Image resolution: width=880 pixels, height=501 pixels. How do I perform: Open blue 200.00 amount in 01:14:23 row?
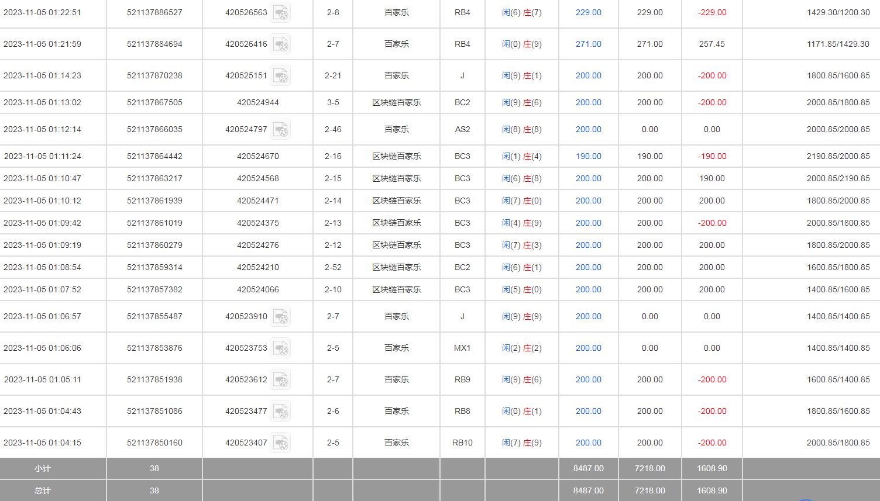click(588, 75)
